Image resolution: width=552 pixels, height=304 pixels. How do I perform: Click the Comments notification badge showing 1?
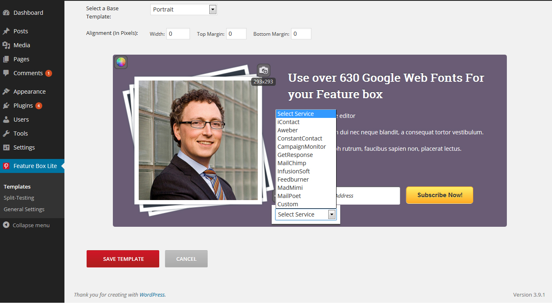pyautogui.click(x=48, y=74)
